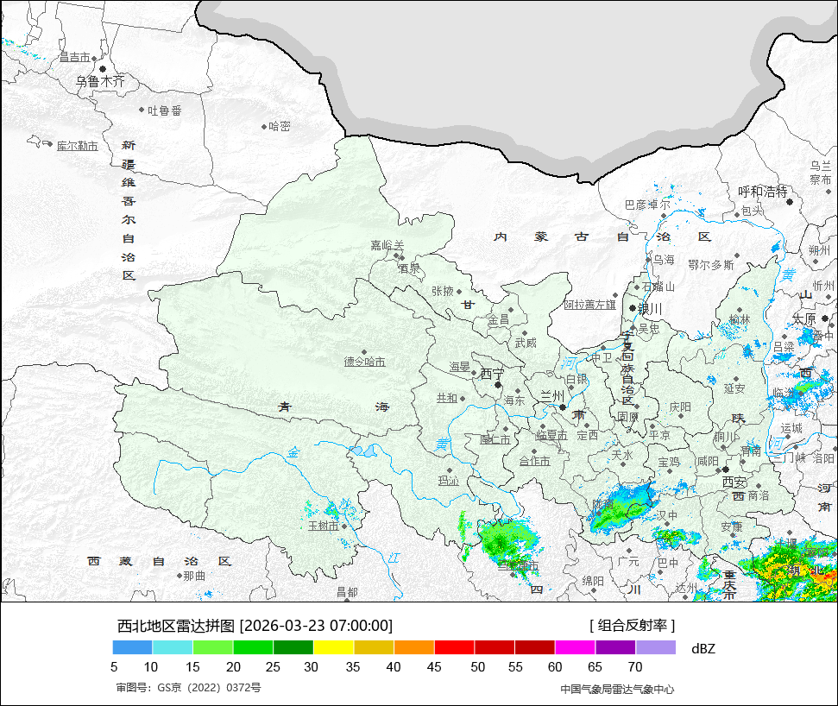The width and height of the screenshot is (838, 706).
Task: Click the 审图号 GS京(2022)0372号 text
Action: (x=189, y=688)
